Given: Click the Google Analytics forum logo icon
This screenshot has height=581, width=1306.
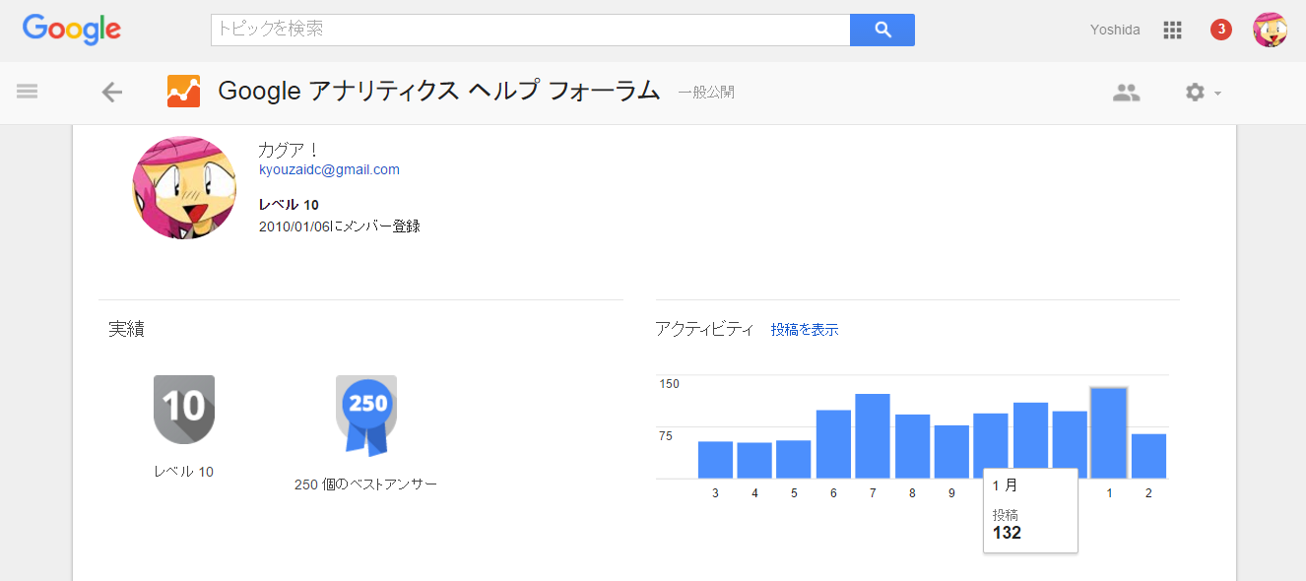Looking at the screenshot, I should point(184,92).
